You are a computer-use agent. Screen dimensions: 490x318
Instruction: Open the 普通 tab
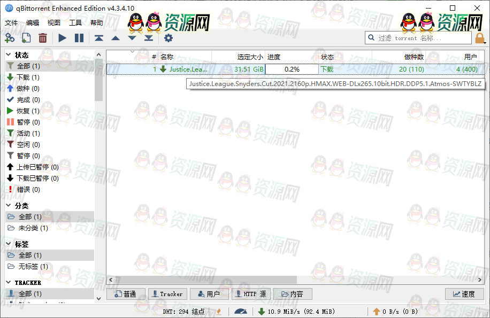tap(126, 294)
